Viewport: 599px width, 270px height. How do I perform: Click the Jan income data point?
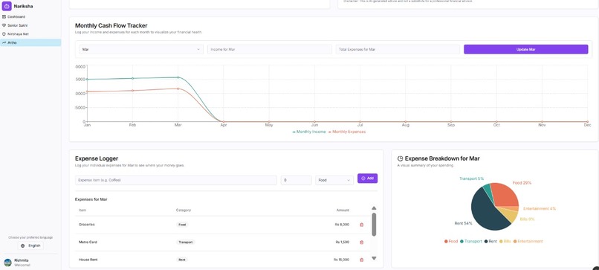(87, 79)
